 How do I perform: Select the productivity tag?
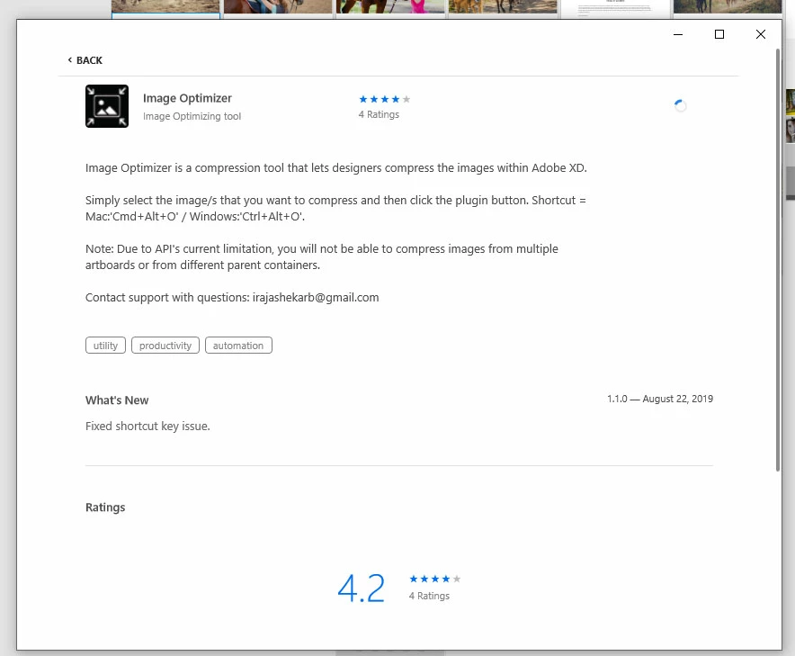click(165, 346)
